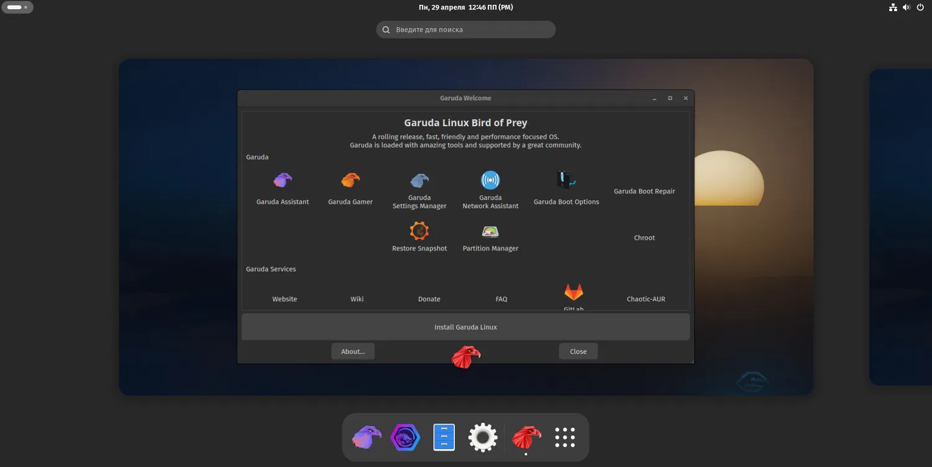Click the volume icon in top bar
The width and height of the screenshot is (932, 467).
click(x=907, y=7)
